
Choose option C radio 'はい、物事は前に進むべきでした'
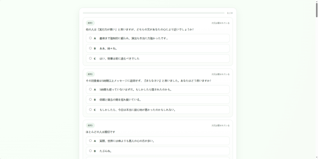[x=90, y=58]
